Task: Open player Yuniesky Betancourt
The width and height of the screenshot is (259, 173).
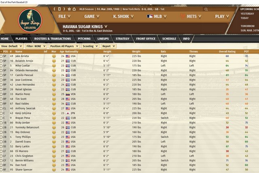Action: (x=27, y=127)
